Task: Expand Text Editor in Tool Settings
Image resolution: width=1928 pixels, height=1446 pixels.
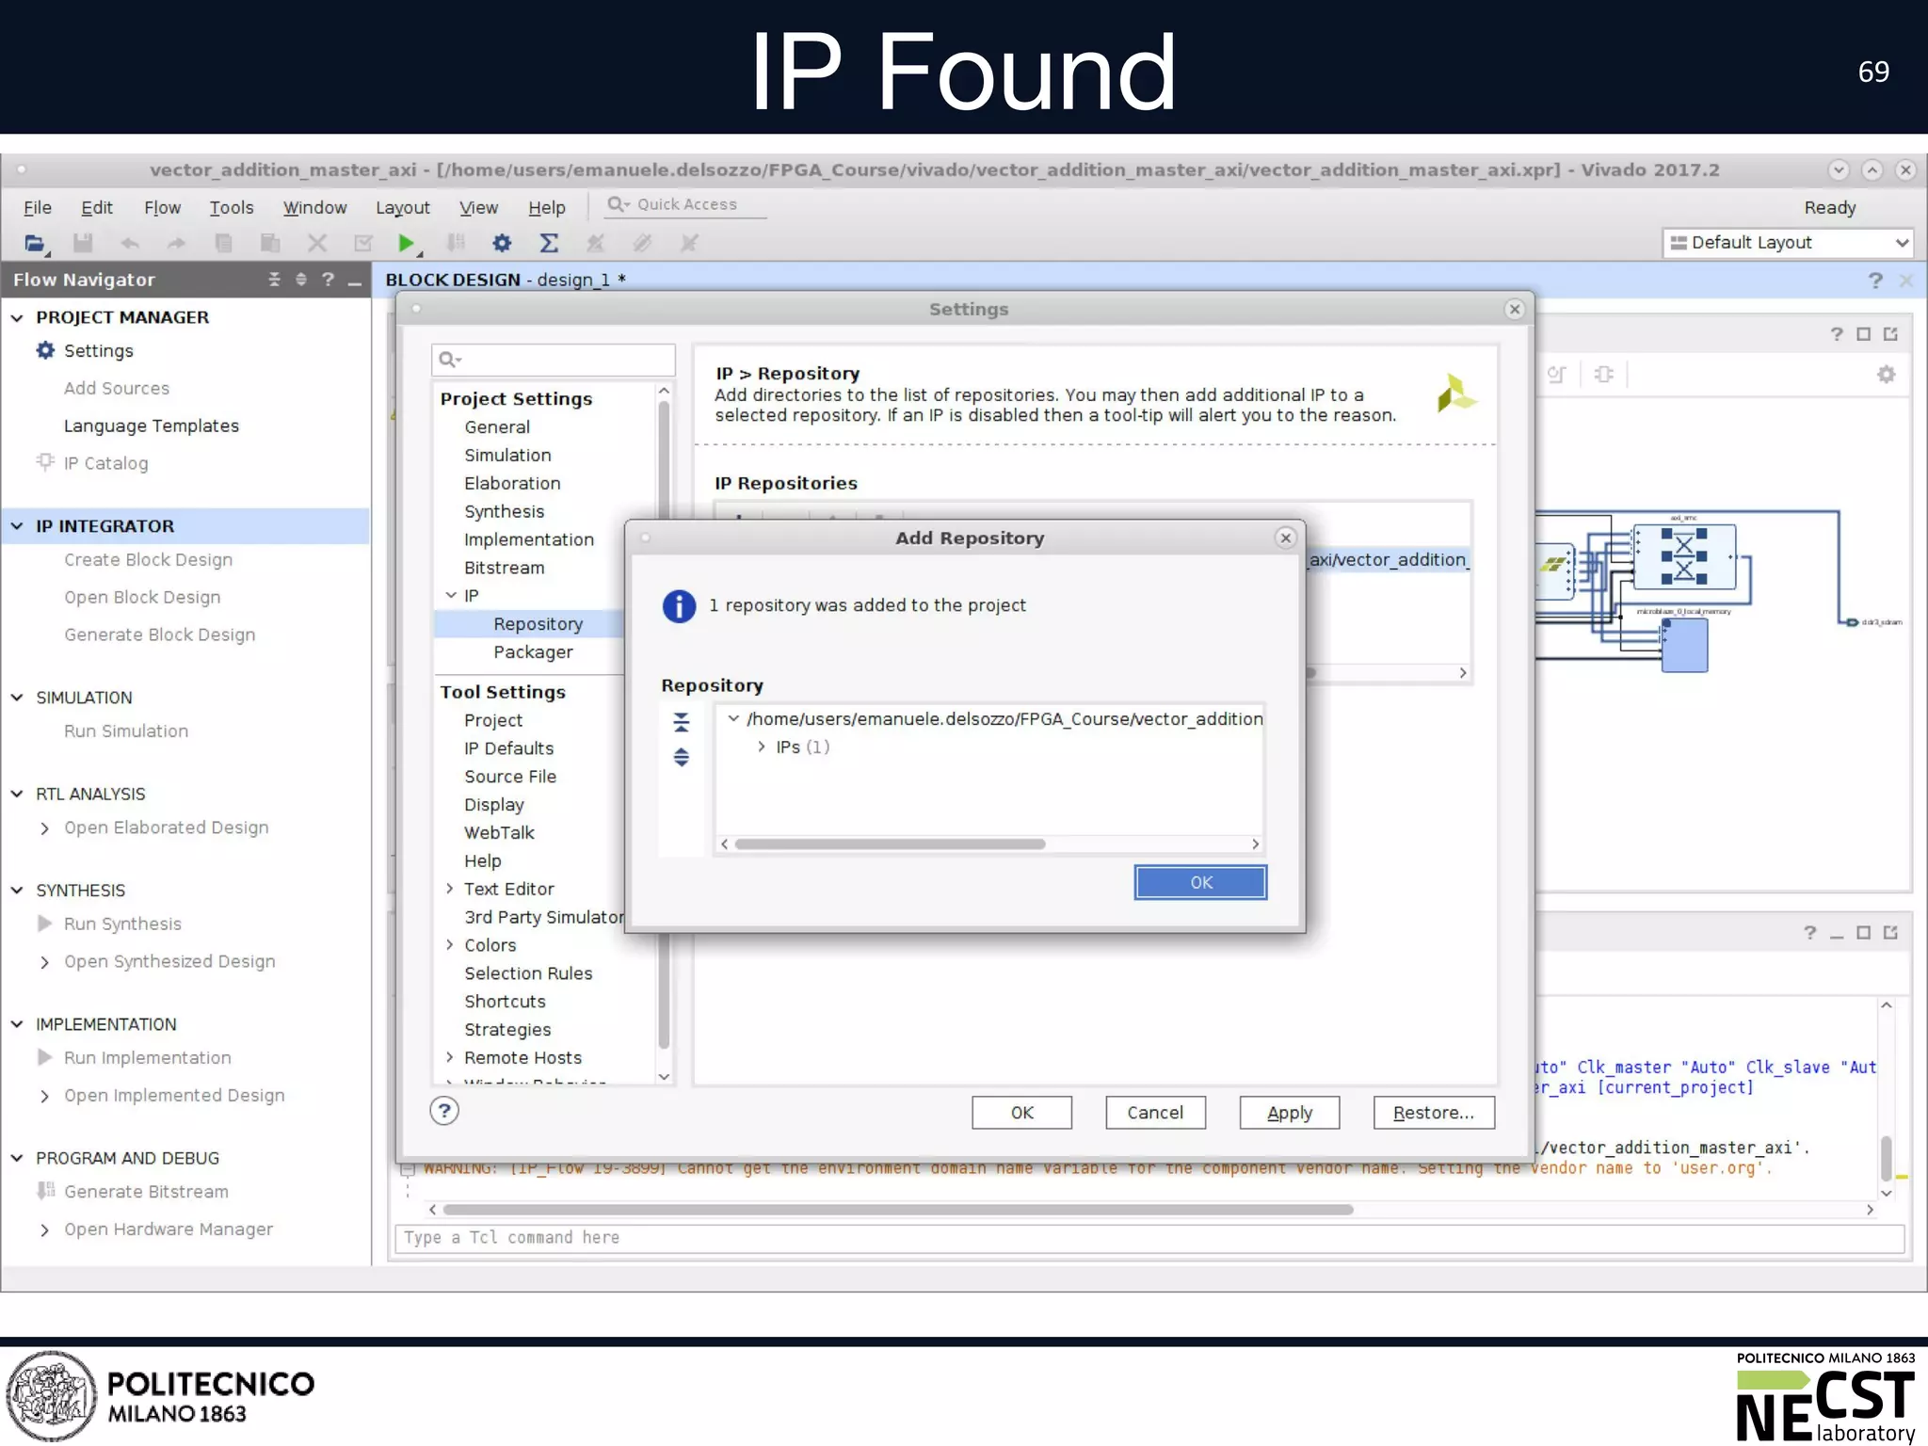Action: 450,889
